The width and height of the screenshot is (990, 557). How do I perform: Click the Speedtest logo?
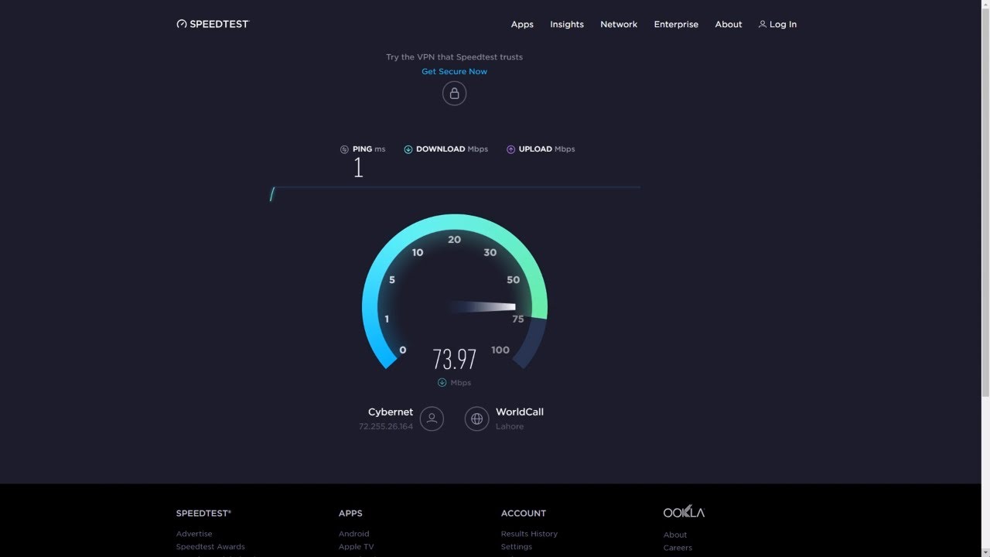pyautogui.click(x=213, y=24)
